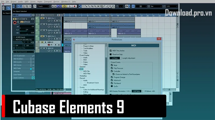Click the Stop button in the transport toolbar

[x=64, y=6]
